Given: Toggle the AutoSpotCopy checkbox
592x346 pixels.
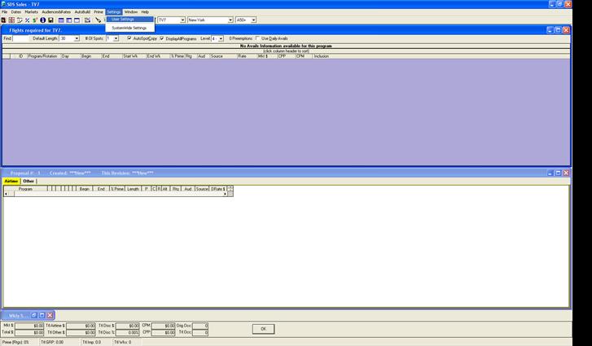Looking at the screenshot, I should pyautogui.click(x=129, y=38).
